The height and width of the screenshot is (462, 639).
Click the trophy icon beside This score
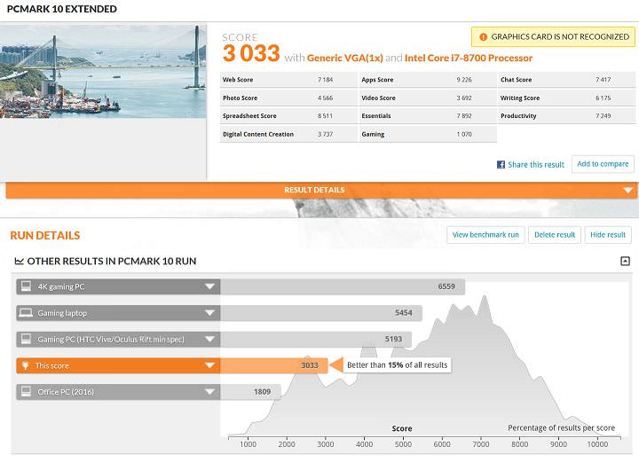(26, 365)
